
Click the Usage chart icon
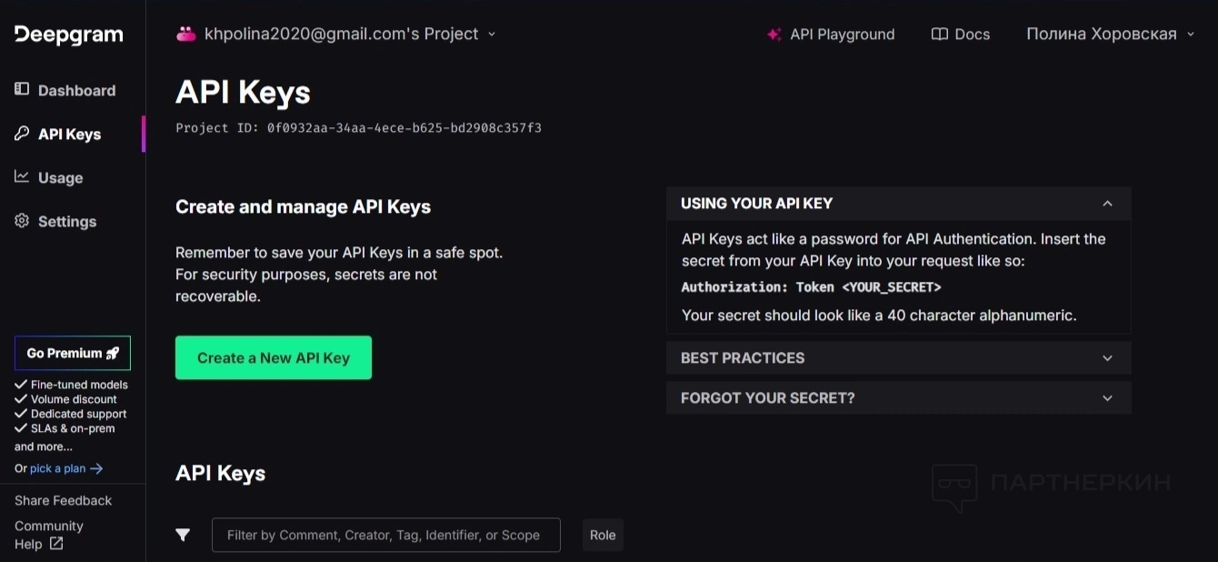[22, 176]
